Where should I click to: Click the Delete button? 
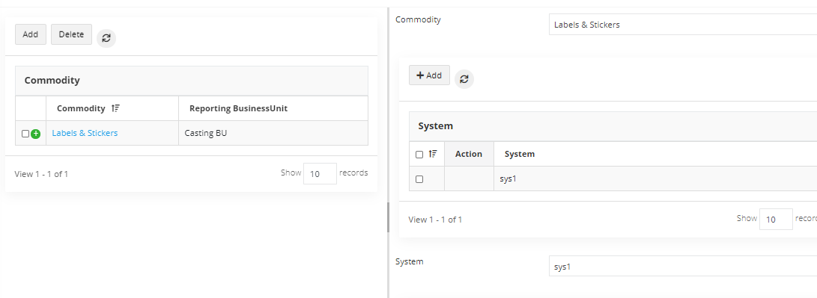tap(71, 34)
